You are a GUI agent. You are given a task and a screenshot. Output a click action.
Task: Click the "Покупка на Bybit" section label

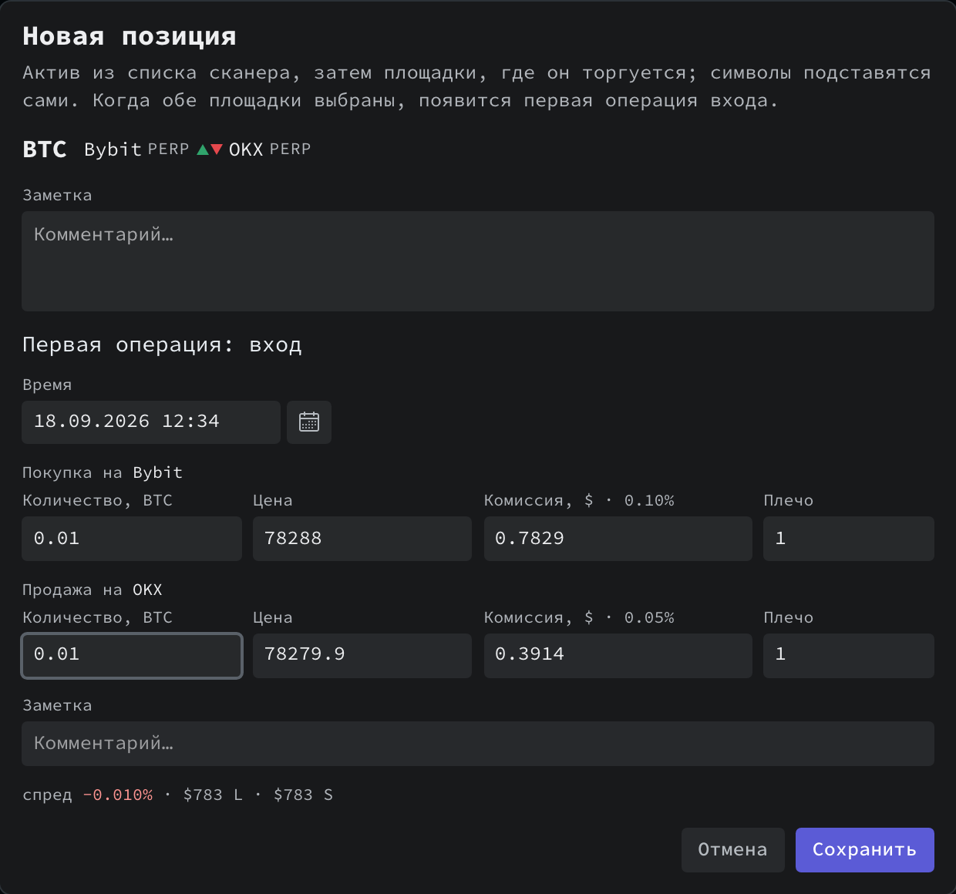click(103, 472)
